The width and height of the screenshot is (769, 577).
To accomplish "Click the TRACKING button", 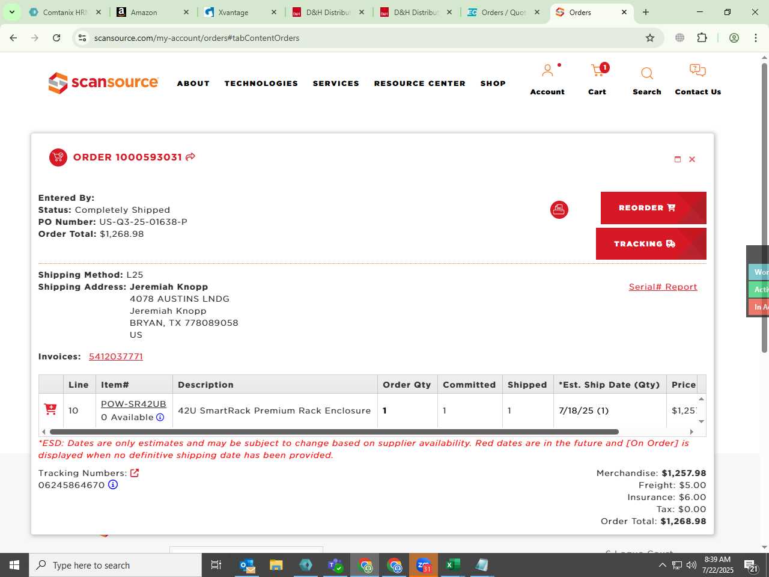I will click(651, 244).
